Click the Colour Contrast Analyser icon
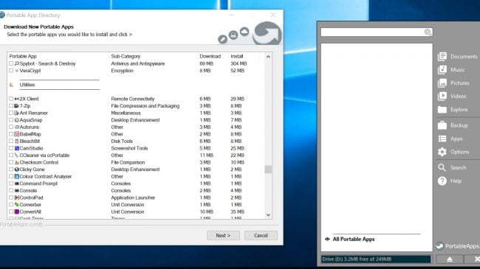 click(x=17, y=176)
